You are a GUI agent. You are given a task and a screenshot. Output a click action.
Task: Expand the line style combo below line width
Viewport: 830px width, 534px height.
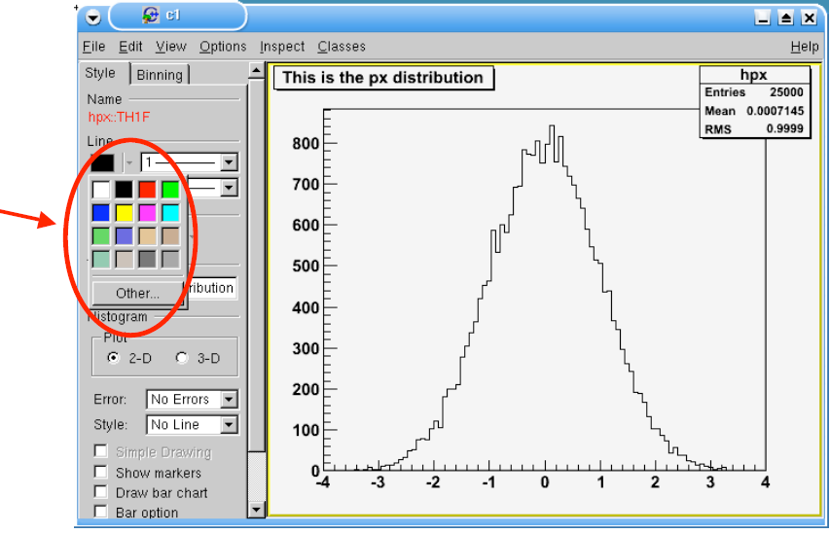click(x=229, y=188)
